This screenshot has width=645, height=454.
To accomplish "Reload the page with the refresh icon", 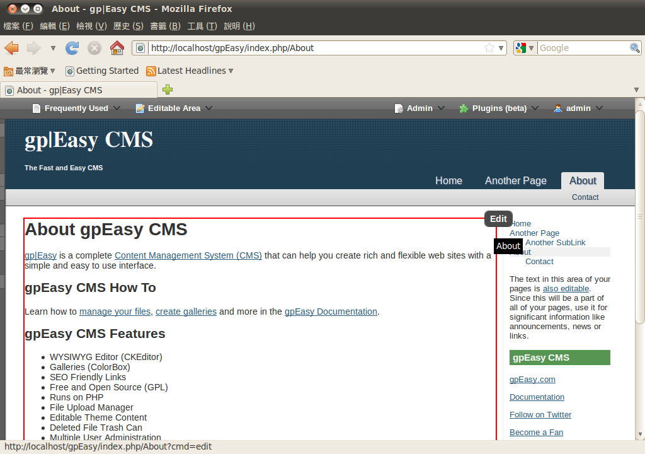I will [x=72, y=48].
